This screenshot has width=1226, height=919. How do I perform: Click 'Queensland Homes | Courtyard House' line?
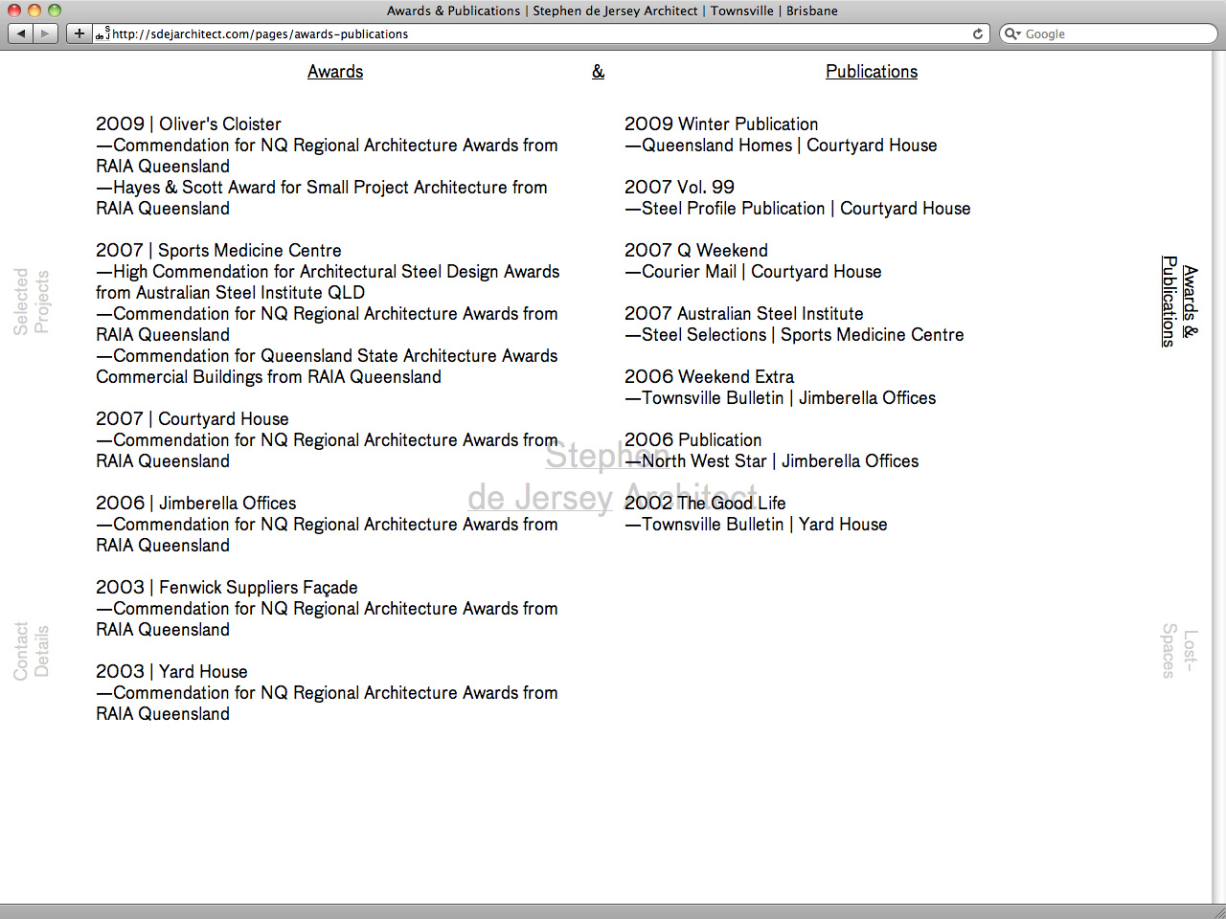tap(781, 146)
